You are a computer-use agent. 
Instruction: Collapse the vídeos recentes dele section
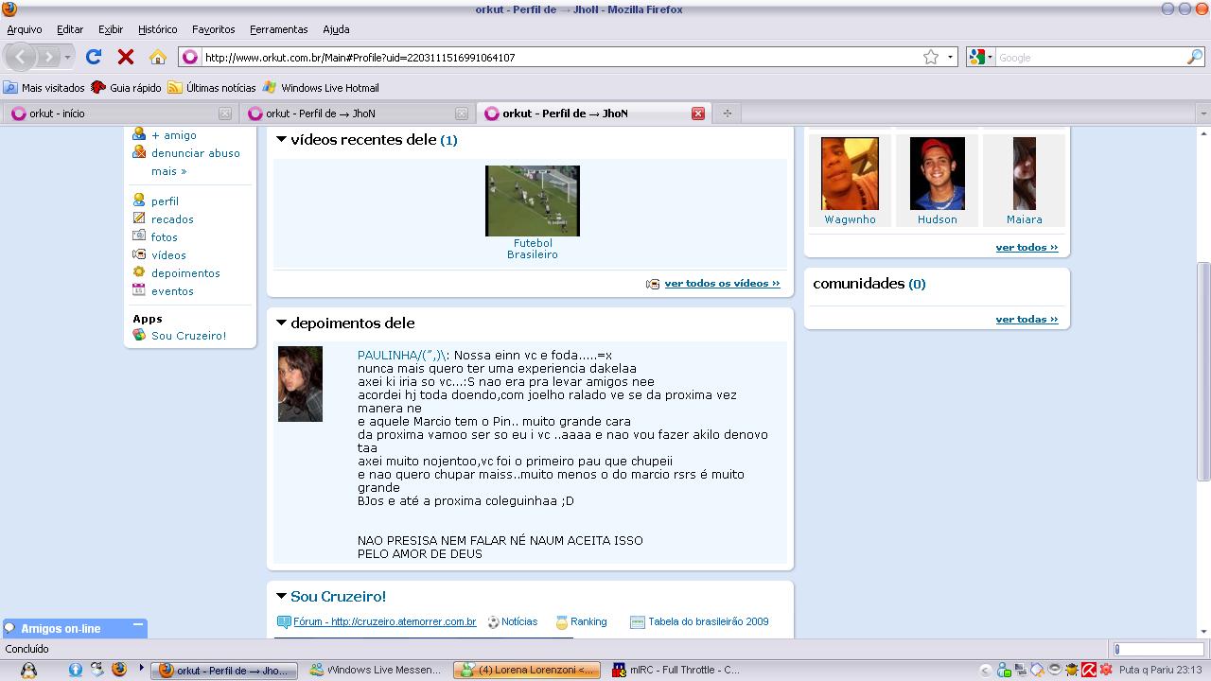pos(281,140)
